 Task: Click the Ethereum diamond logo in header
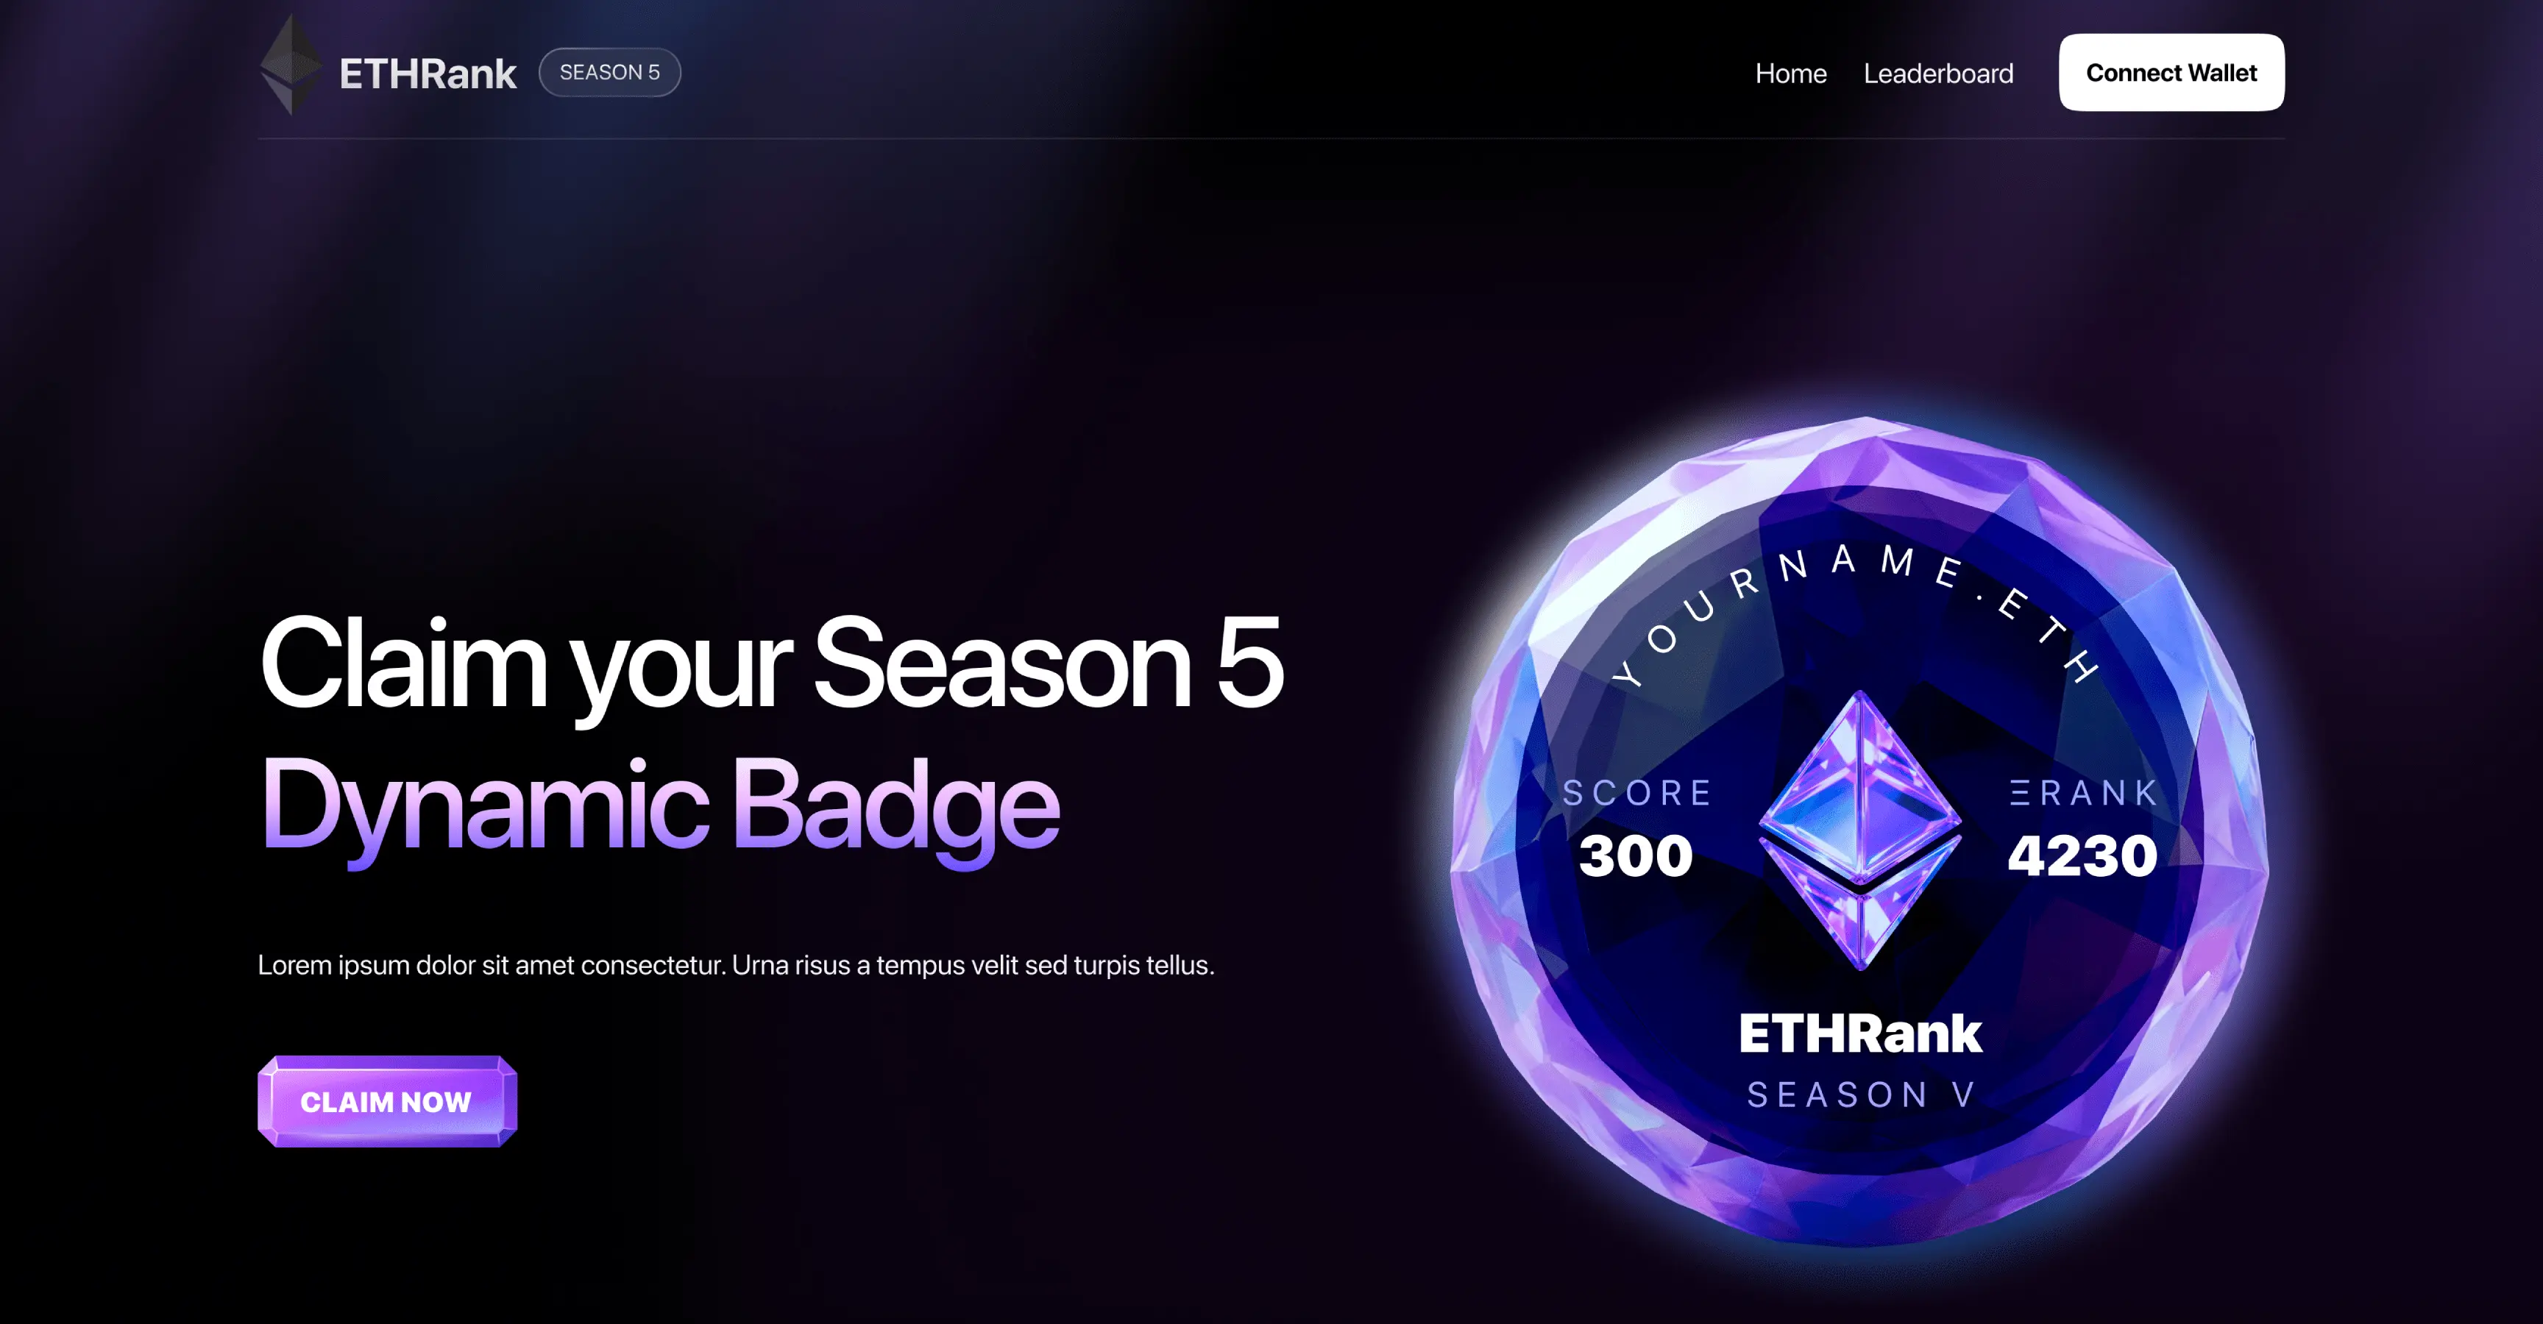point(290,65)
